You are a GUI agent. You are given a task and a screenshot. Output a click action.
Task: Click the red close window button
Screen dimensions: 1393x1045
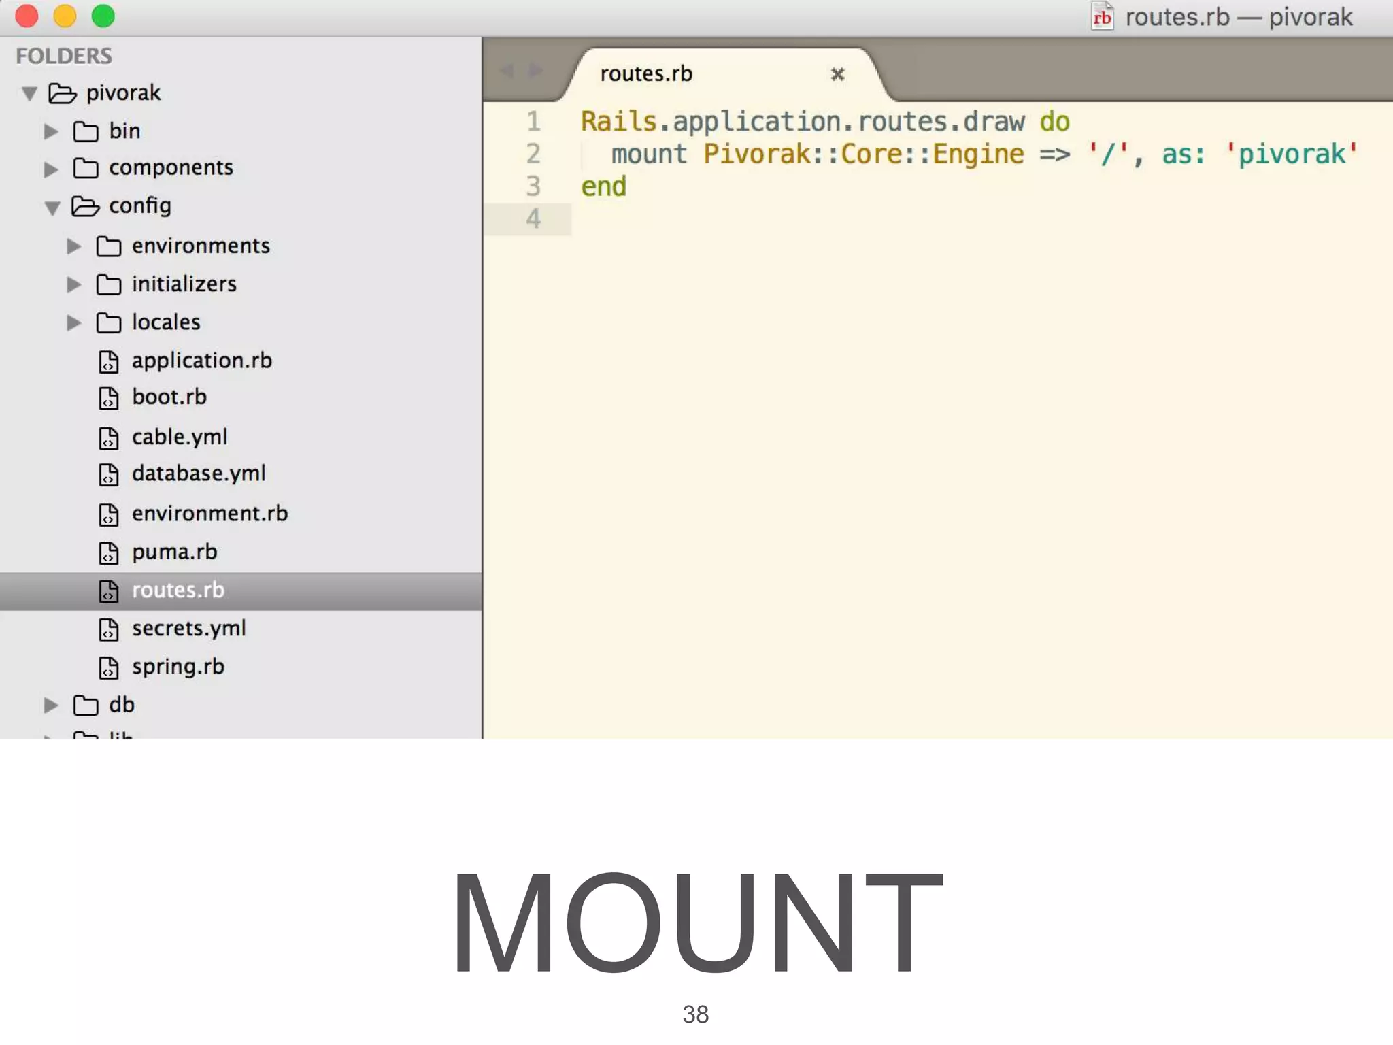(x=27, y=16)
